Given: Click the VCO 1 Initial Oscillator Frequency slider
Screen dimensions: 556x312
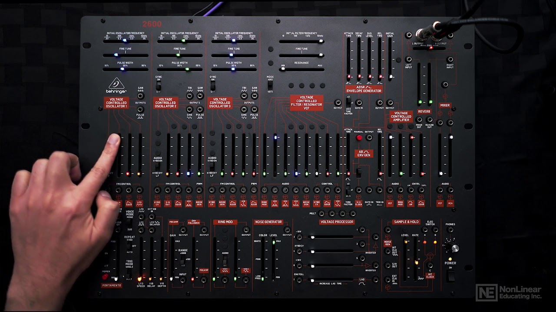Looking at the screenshot, I should point(126,41).
